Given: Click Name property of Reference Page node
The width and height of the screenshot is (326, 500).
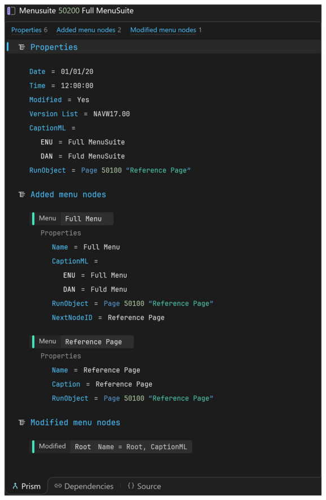Looking at the screenshot, I should point(60,370).
